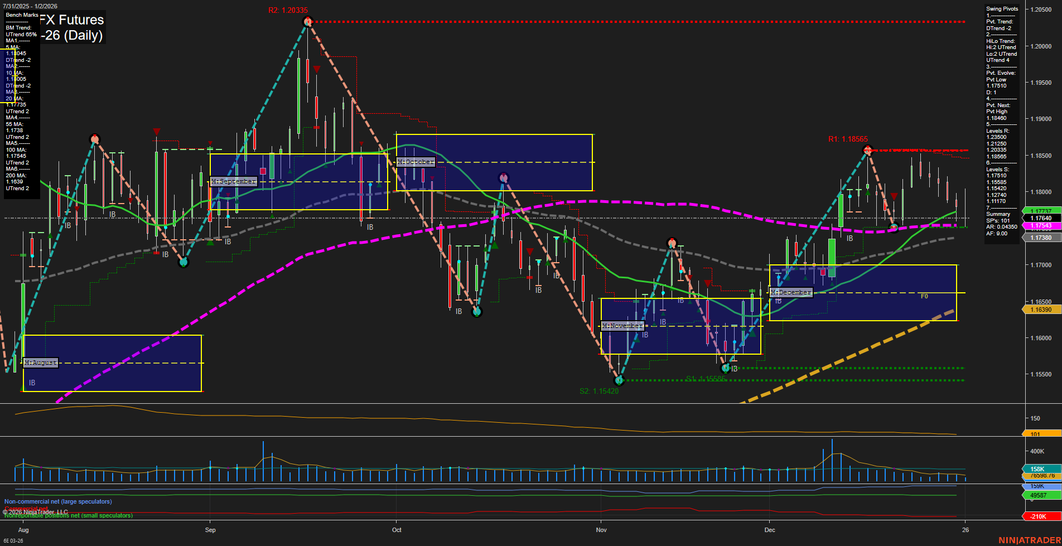Click the Non-commercial net (large speculators) legend text

(x=58, y=501)
